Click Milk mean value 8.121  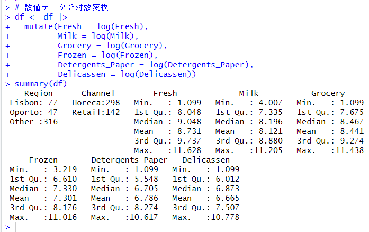271,131
